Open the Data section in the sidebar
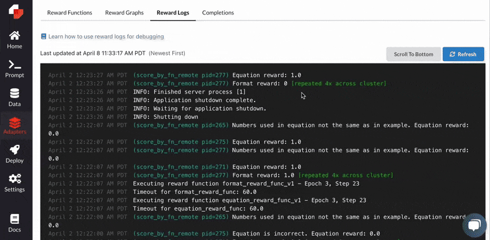This screenshot has height=240, width=490. click(14, 97)
